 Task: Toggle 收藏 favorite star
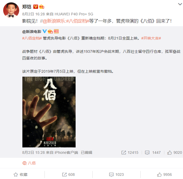(x=21, y=174)
